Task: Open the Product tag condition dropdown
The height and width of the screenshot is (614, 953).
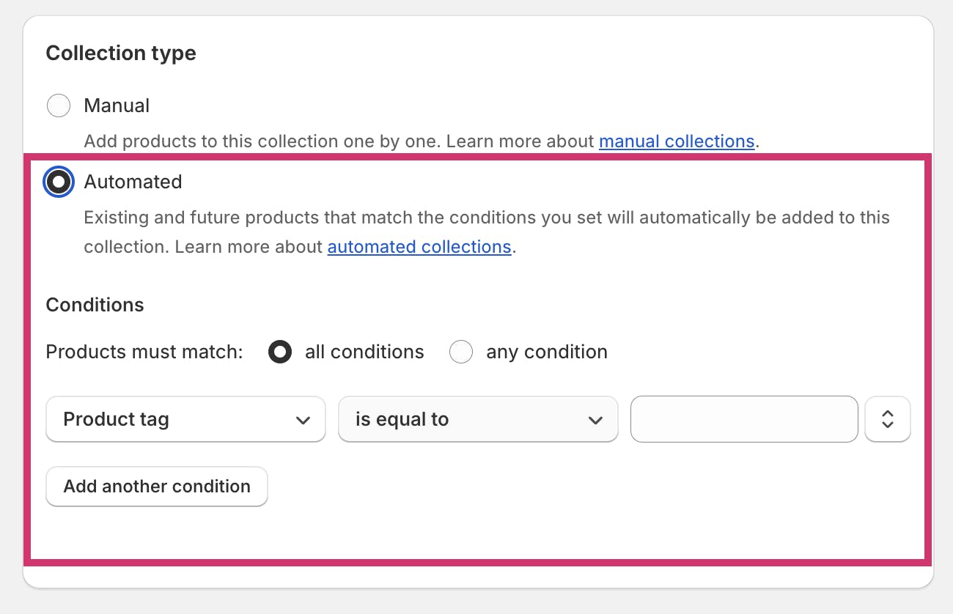Action: [185, 419]
